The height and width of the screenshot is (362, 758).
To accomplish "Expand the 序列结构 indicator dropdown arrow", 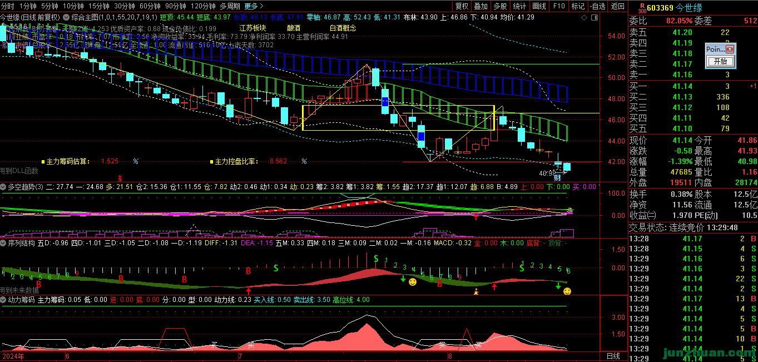I will pos(4,243).
